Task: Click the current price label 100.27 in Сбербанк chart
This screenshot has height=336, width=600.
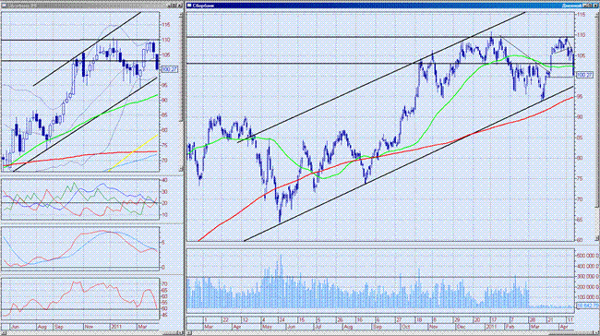Action: (x=584, y=76)
